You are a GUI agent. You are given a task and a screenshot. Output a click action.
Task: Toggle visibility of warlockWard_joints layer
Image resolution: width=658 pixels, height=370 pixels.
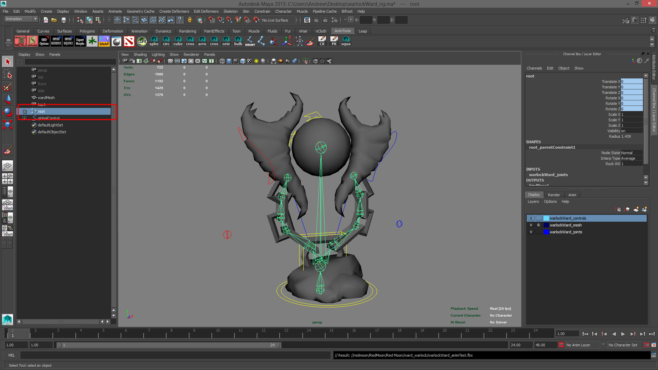click(x=531, y=232)
